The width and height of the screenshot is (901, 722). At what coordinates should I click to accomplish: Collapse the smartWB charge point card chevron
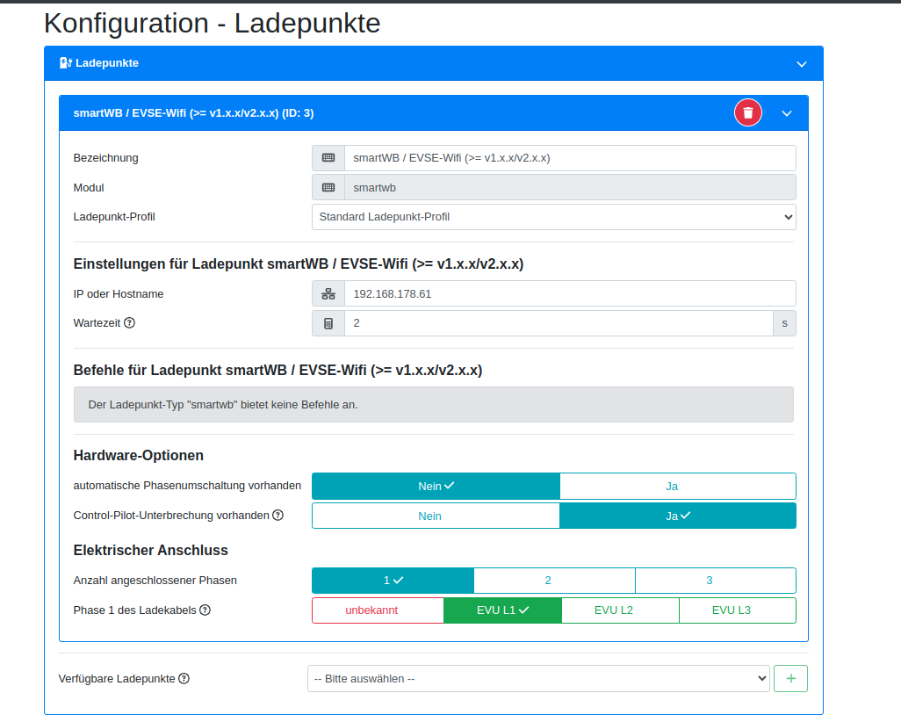point(787,113)
